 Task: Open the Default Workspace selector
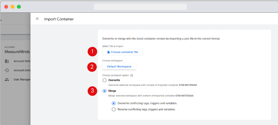click(x=119, y=66)
